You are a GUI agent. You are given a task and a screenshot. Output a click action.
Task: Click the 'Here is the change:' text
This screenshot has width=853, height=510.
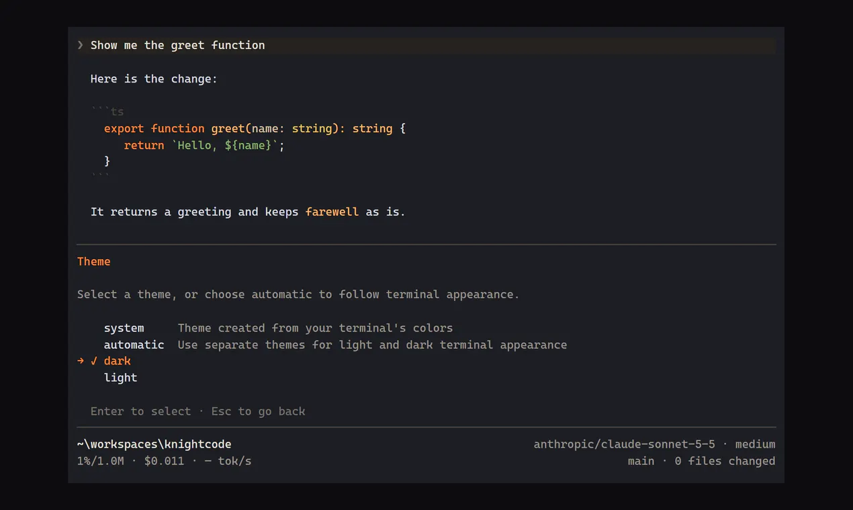pyautogui.click(x=154, y=79)
